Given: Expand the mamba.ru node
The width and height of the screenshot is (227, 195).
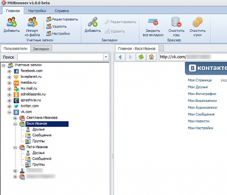Looking at the screenshot, I should [x=9, y=83].
